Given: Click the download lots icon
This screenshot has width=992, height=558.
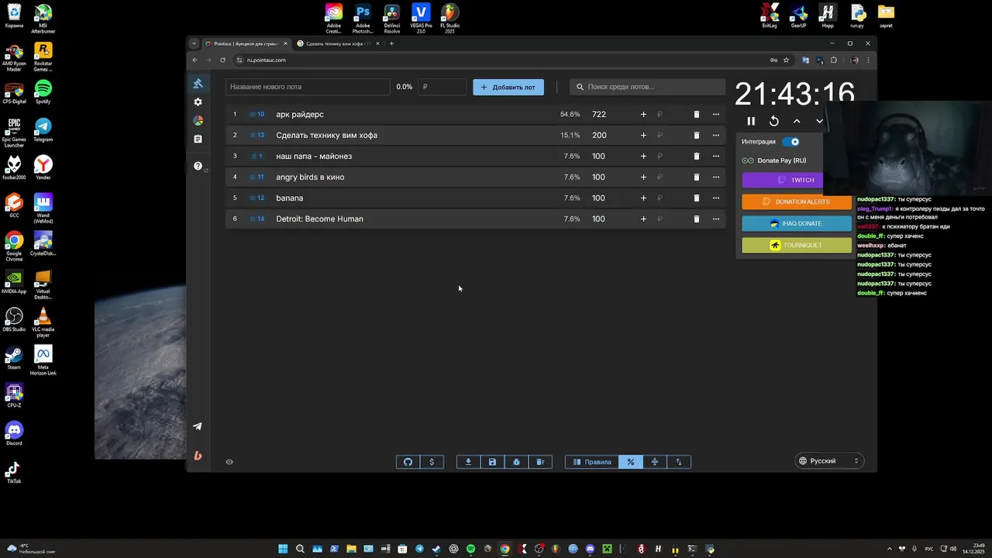Looking at the screenshot, I should 468,462.
